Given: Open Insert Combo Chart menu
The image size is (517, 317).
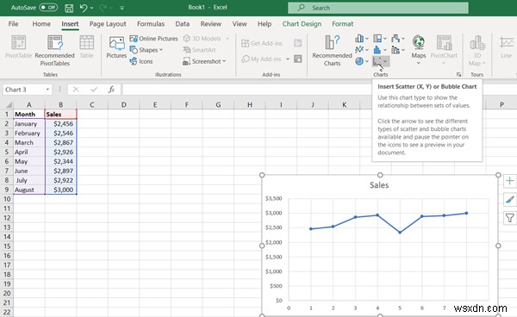Looking at the screenshot, I should point(397,50).
